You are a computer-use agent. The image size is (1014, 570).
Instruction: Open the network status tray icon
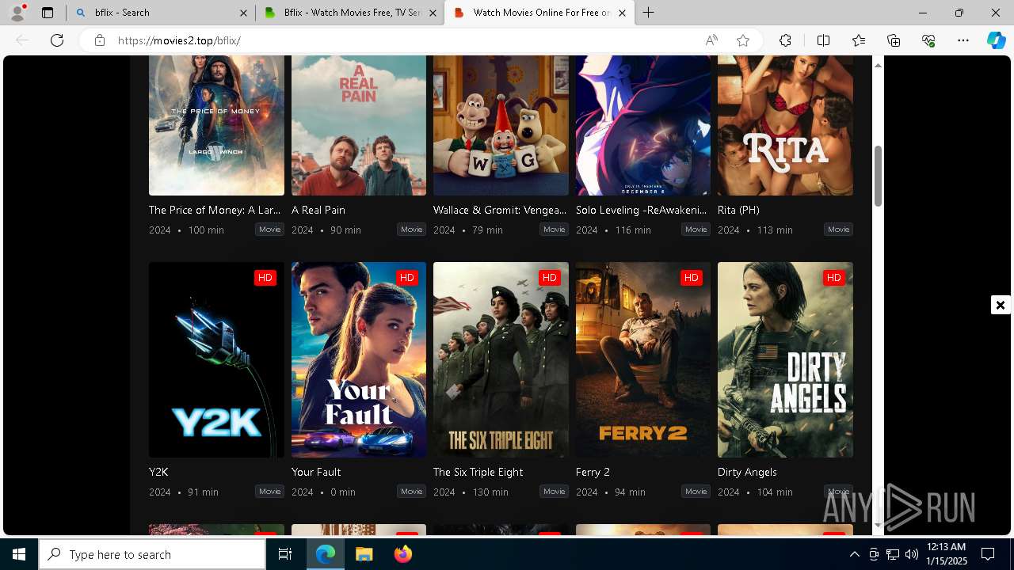pyautogui.click(x=892, y=554)
